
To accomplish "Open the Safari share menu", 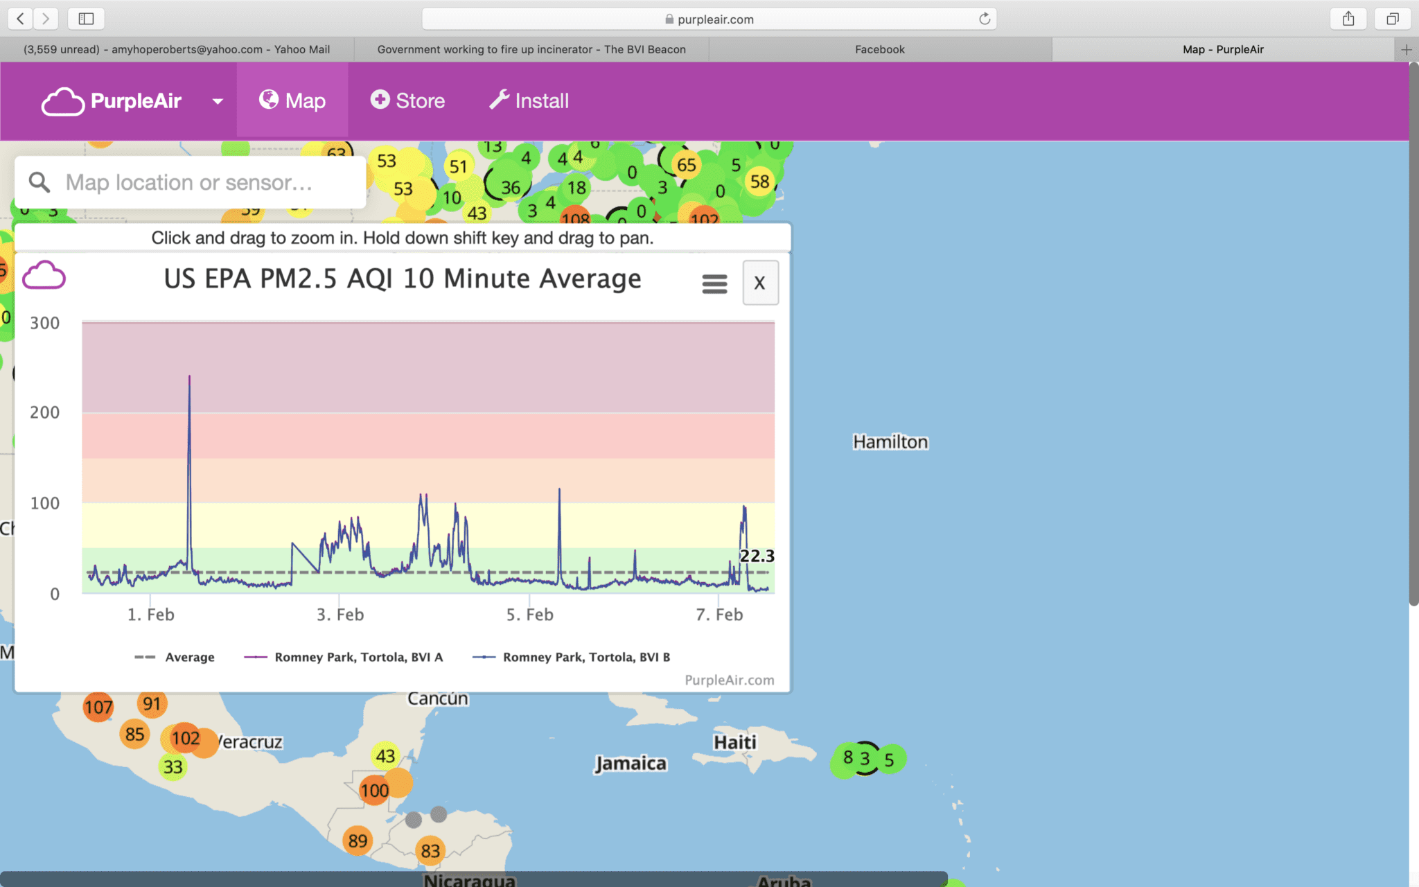I will click(1348, 19).
